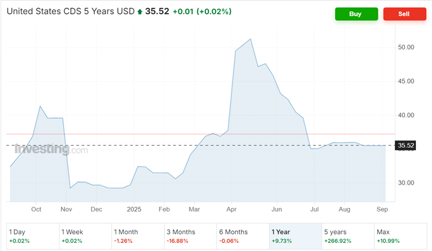Click the green Buy button
Viewport: 432px width, 251px height.
[356, 14]
